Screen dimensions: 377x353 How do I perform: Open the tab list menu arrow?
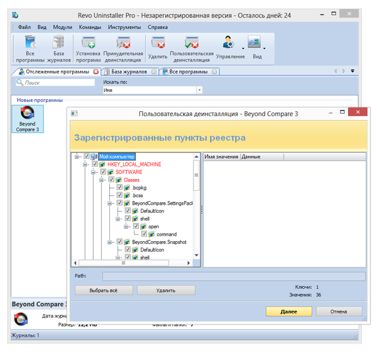point(352,71)
